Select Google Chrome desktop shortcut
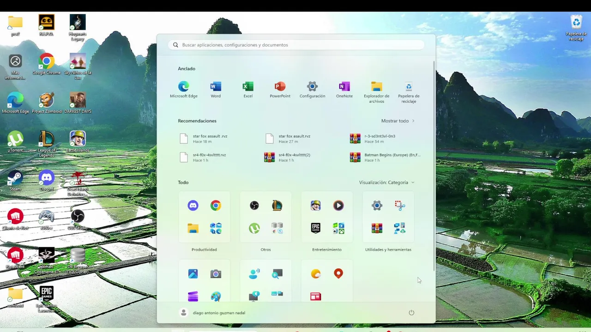The width and height of the screenshot is (591, 332). [46, 64]
